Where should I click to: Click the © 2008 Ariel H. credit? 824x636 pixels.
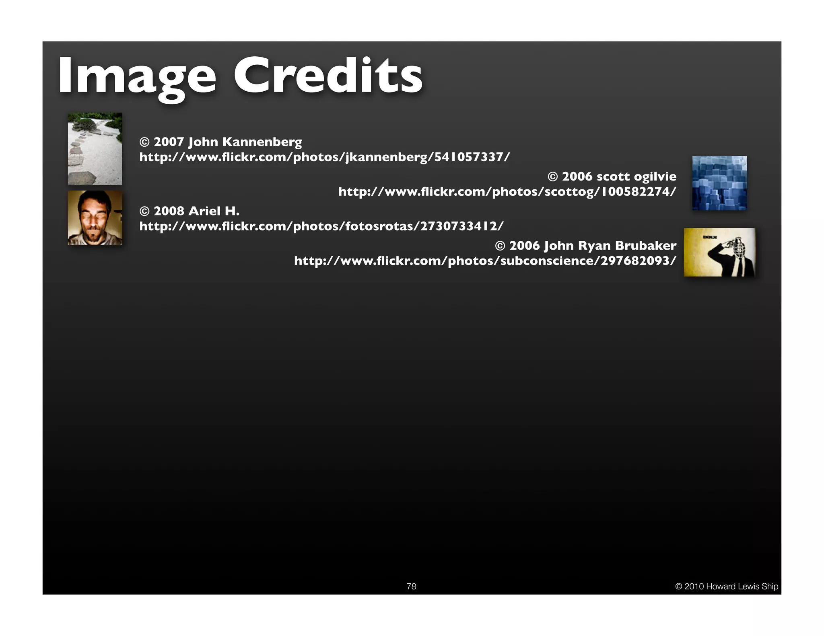click(189, 211)
